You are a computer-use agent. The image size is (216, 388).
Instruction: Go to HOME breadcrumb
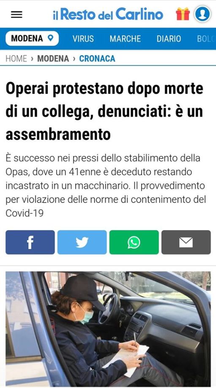(x=16, y=58)
